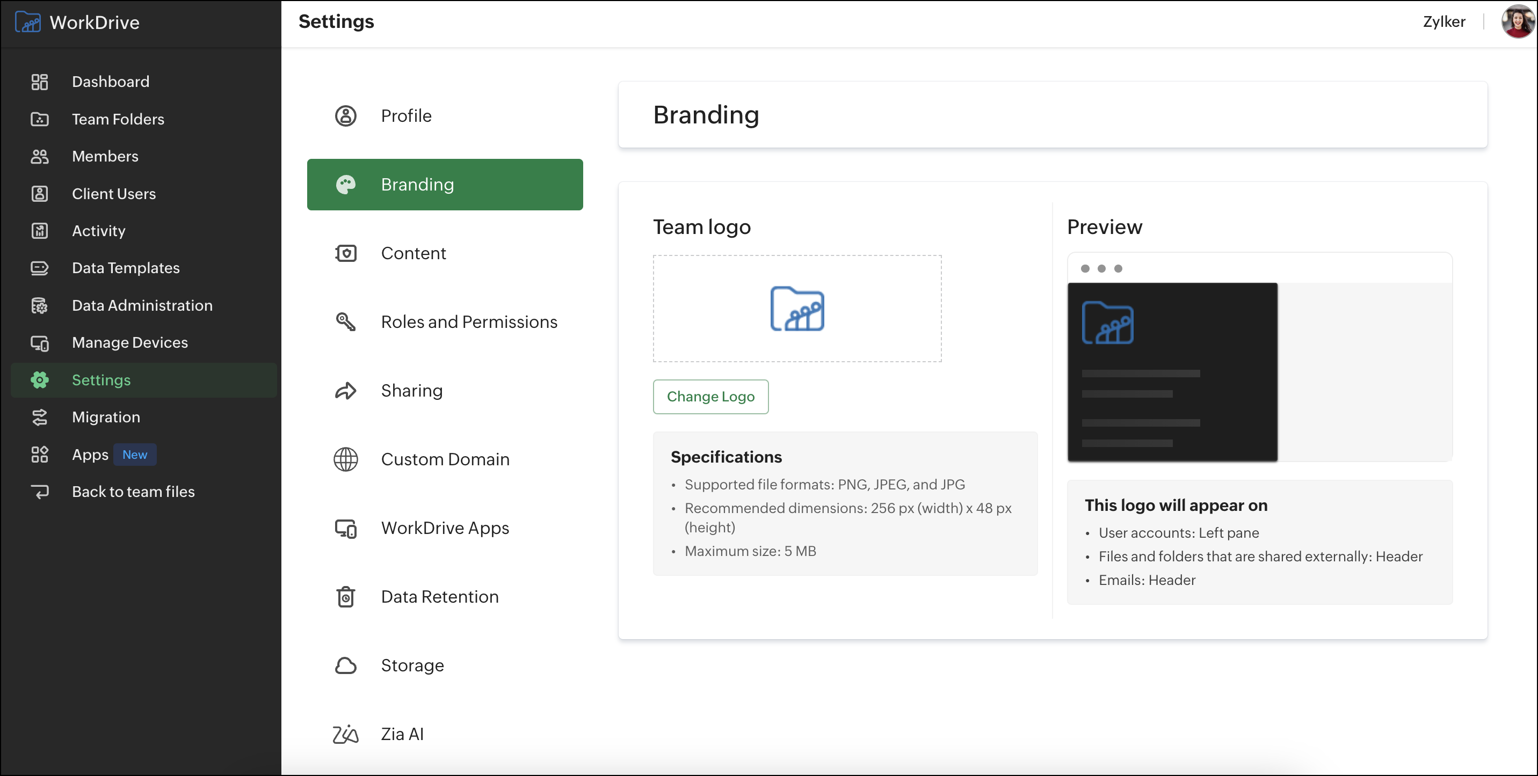Open Data Retention settings
This screenshot has height=776, width=1538.
(x=445, y=596)
